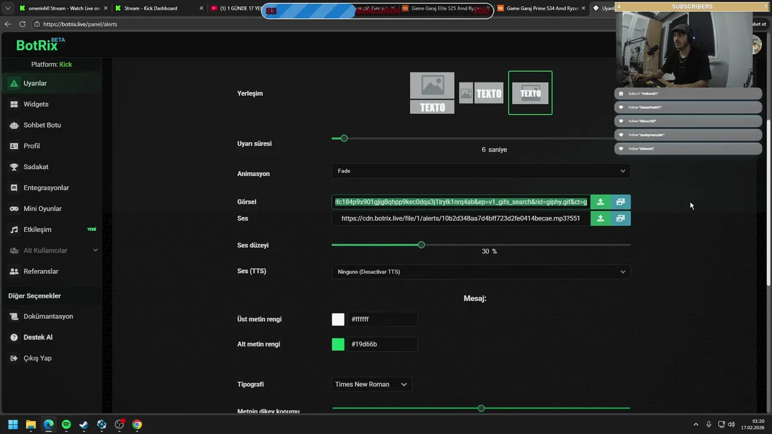Open Mini Oyunlar page
This screenshot has width=772, height=434.
tap(51, 209)
